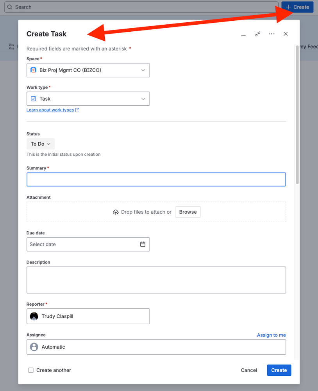Click Trudy Claspill's avatar picture
The height and width of the screenshot is (391, 318).
point(34,316)
